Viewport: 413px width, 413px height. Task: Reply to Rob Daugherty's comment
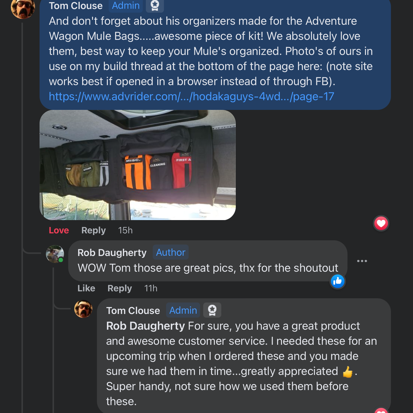pyautogui.click(x=120, y=288)
